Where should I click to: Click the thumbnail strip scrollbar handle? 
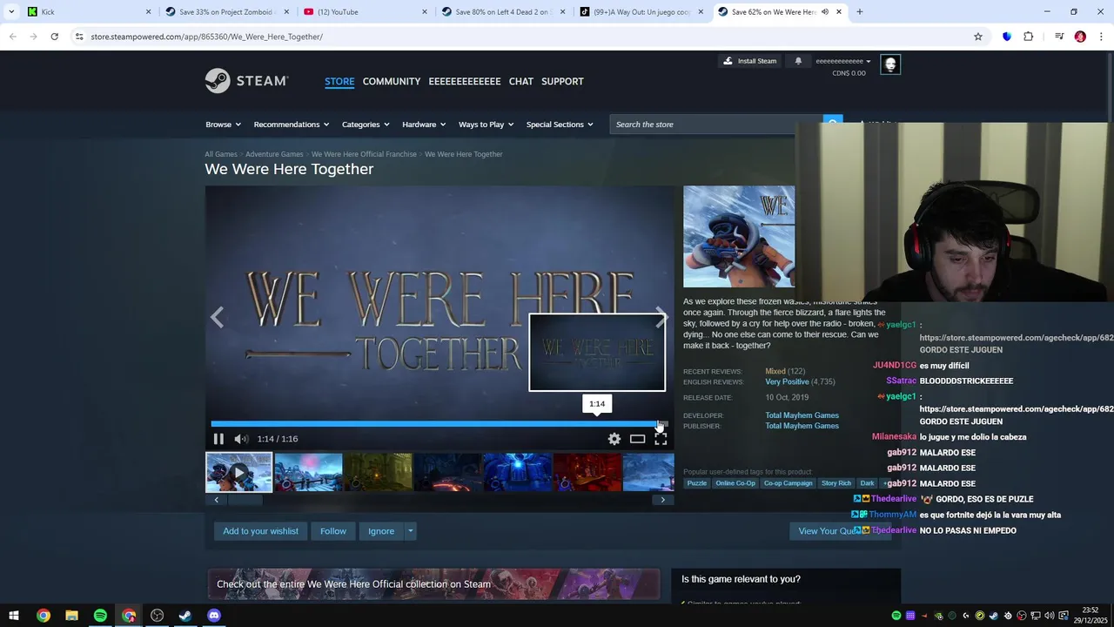tap(245, 500)
